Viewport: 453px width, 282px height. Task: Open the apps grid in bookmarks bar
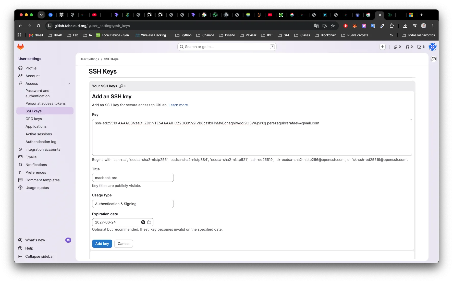[x=19, y=35]
